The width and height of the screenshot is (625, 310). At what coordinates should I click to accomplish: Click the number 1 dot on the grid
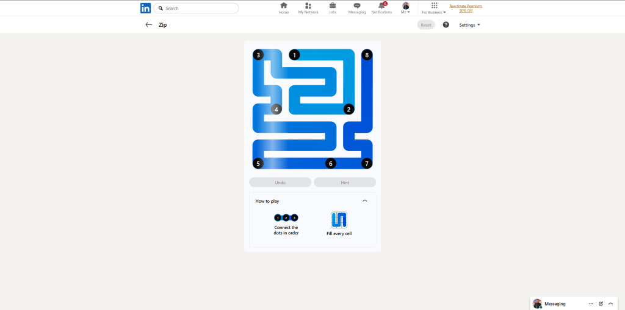[x=294, y=55]
